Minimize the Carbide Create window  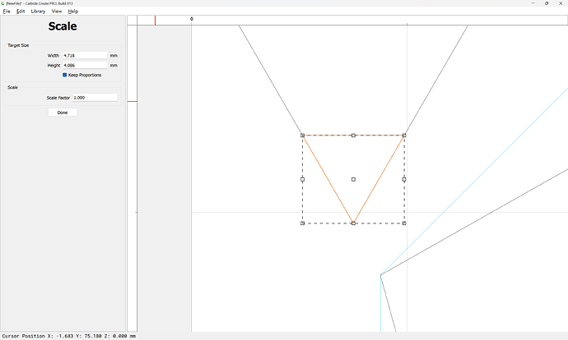pos(533,3)
